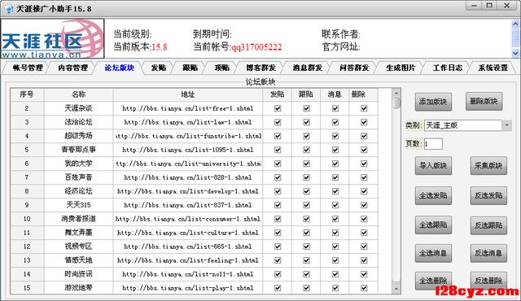Select the 视频专区 name cell

pyautogui.click(x=78, y=246)
